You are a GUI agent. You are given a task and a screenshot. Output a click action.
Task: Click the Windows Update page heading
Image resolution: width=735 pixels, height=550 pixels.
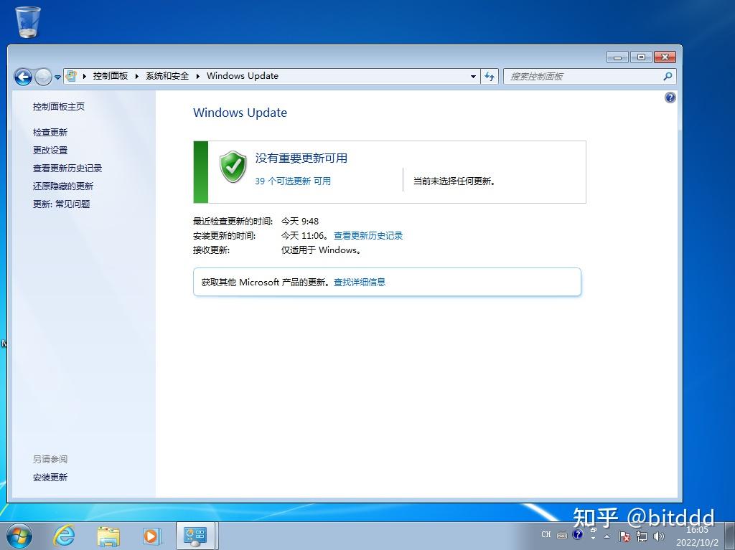tap(240, 113)
